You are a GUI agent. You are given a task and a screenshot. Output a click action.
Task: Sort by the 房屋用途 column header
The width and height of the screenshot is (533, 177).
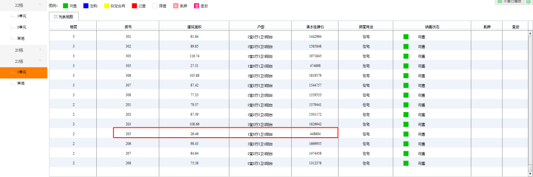tap(366, 26)
